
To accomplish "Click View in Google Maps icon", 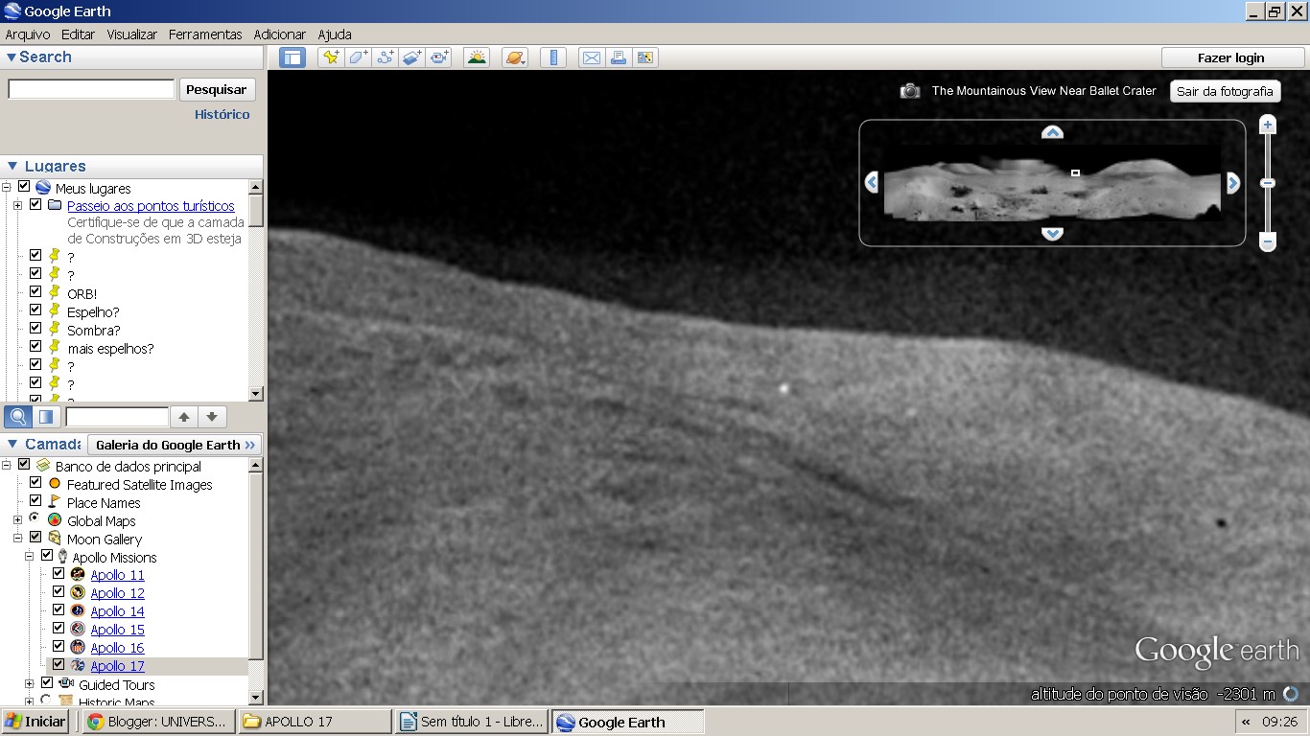I will click(x=645, y=57).
